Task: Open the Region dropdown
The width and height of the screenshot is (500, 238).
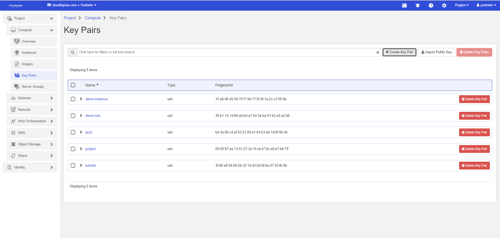Action: pyautogui.click(x=461, y=5)
